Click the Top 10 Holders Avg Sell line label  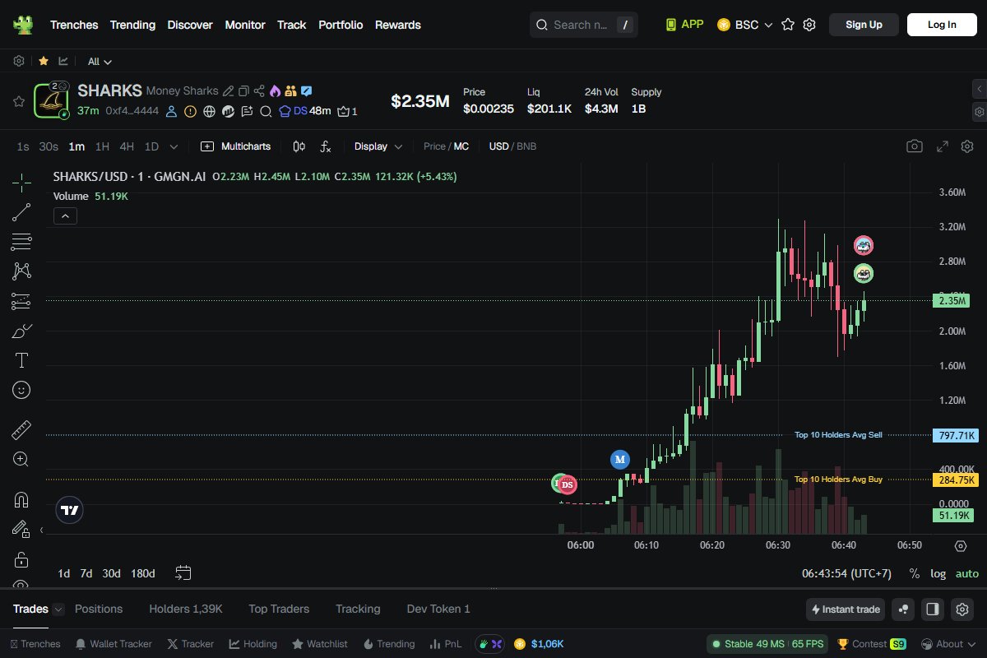[837, 434]
